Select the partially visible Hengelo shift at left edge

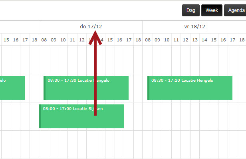coord(12,88)
